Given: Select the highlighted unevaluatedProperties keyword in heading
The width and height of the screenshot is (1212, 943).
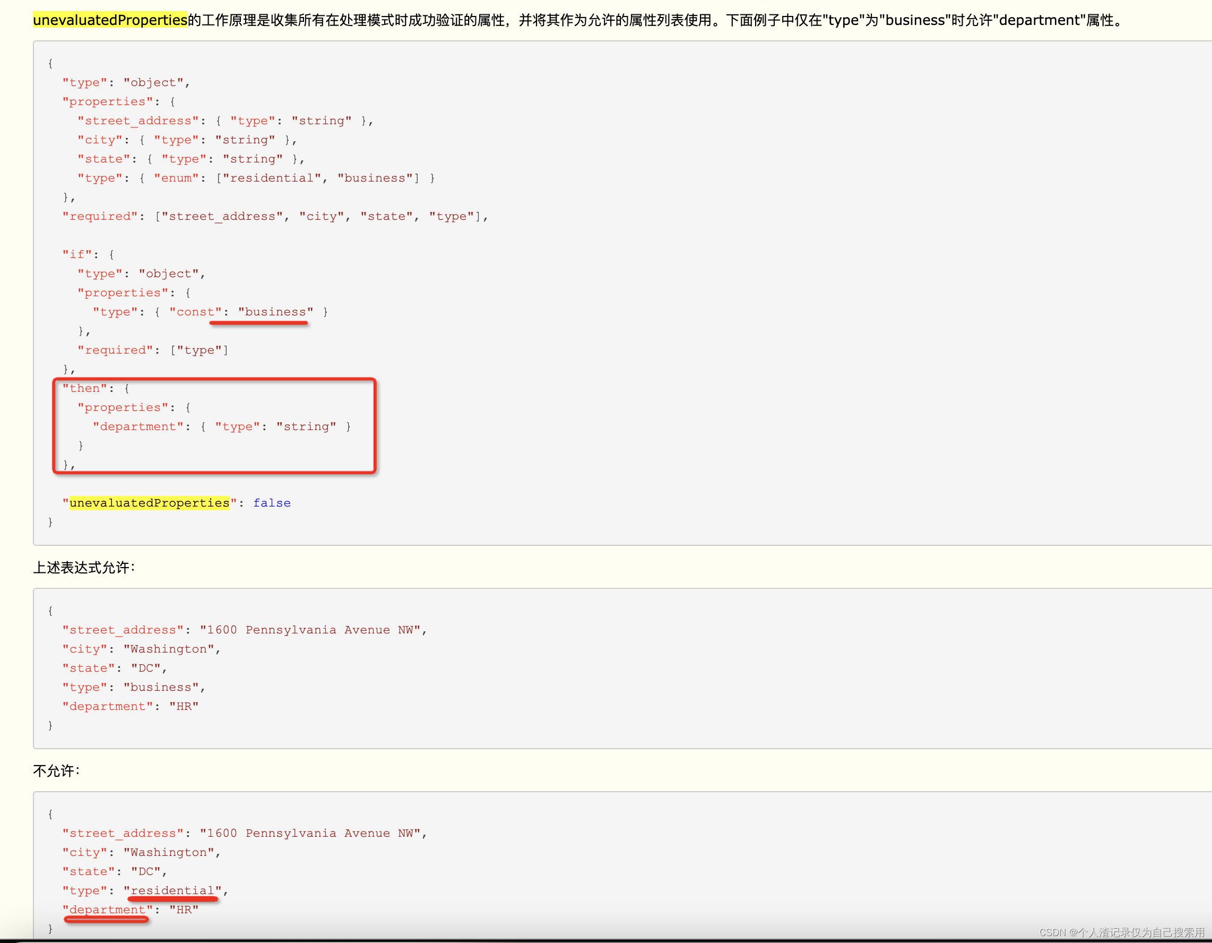Looking at the screenshot, I should pos(109,20).
